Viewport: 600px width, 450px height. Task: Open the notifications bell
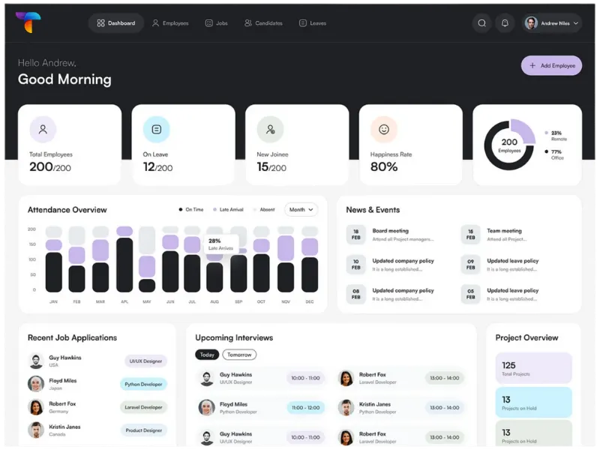click(505, 23)
